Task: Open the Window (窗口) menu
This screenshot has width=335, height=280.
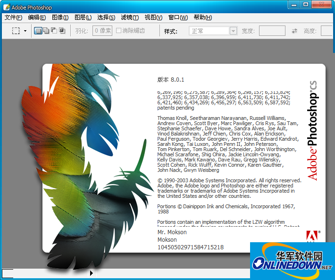Action: (178, 17)
